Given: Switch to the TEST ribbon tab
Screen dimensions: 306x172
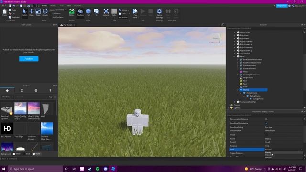Looking at the screenshot, I should 62,6.
